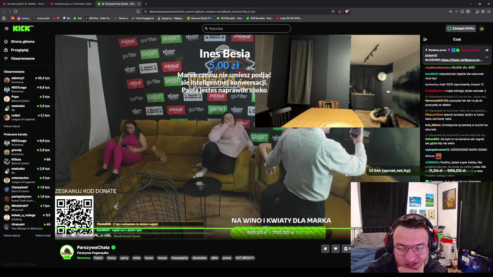Mute the stream volume

[x=73, y=235]
